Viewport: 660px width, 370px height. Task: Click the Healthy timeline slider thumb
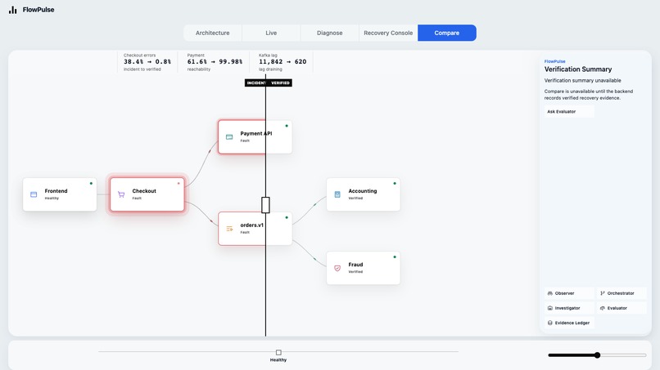278,352
